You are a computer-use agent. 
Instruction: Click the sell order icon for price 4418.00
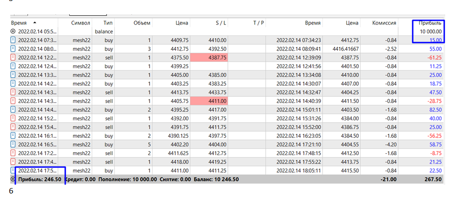click(x=13, y=162)
